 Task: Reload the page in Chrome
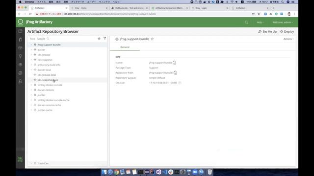pyautogui.click(x=30, y=14)
